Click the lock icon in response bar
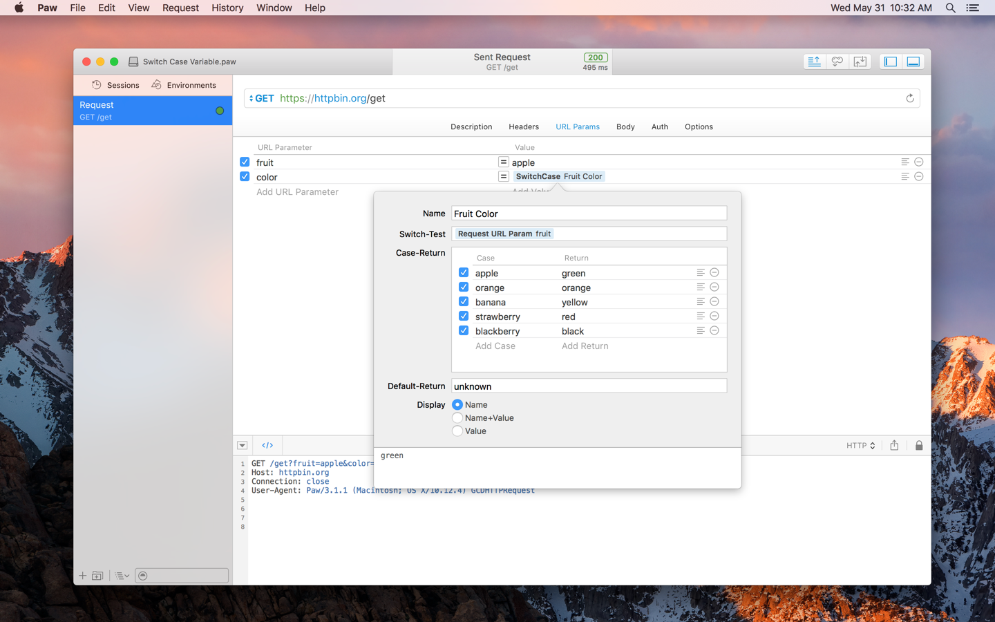 coord(918,446)
